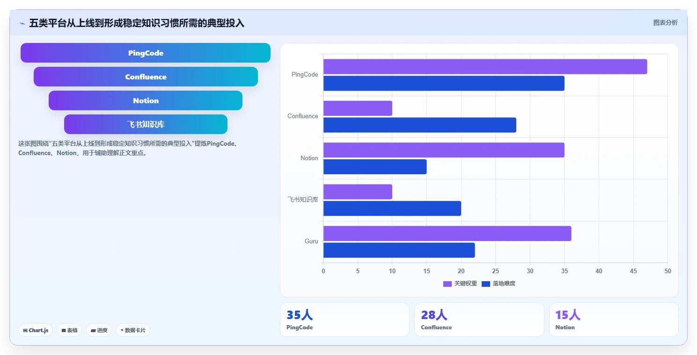Click PingCode's purple 关键权重 bar
This screenshot has width=697, height=355.
485,66
